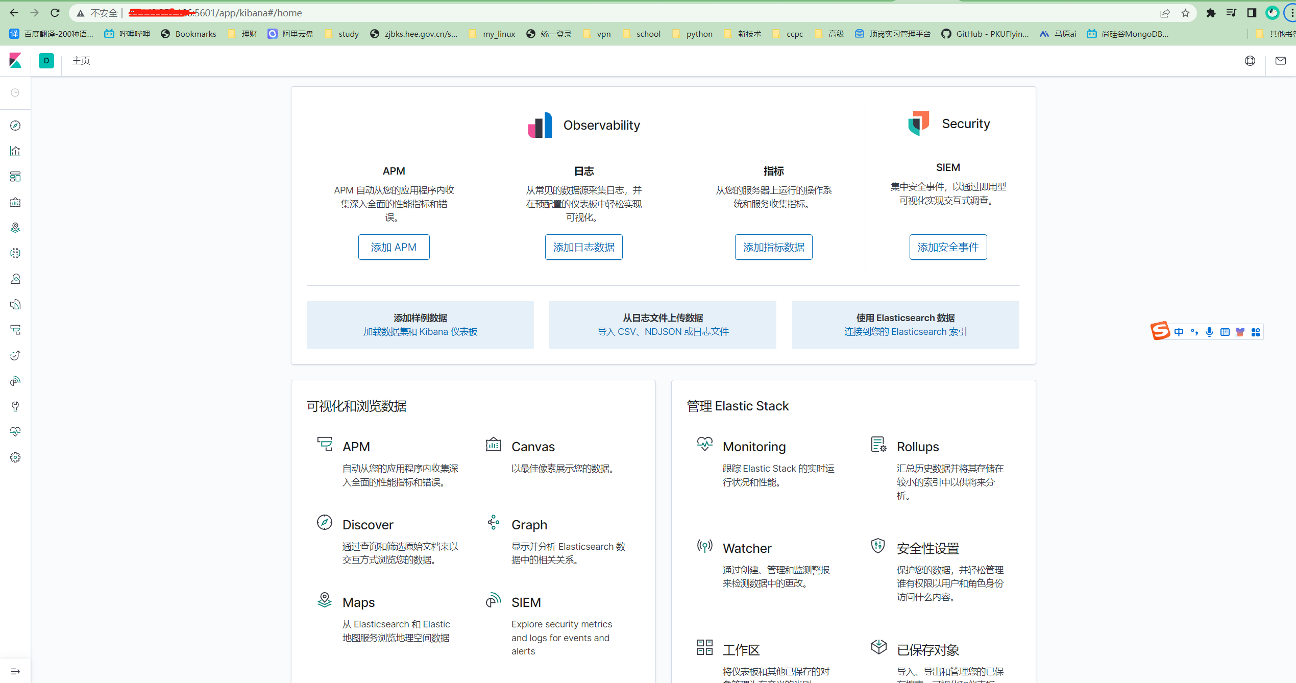The image size is (1296, 683).
Task: Open the my_linux bookmark folder
Action: (x=492, y=34)
